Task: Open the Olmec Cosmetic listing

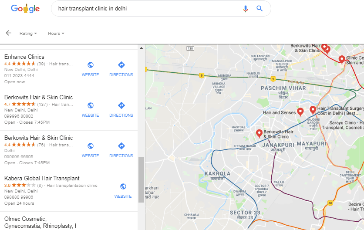Action: coord(40,222)
